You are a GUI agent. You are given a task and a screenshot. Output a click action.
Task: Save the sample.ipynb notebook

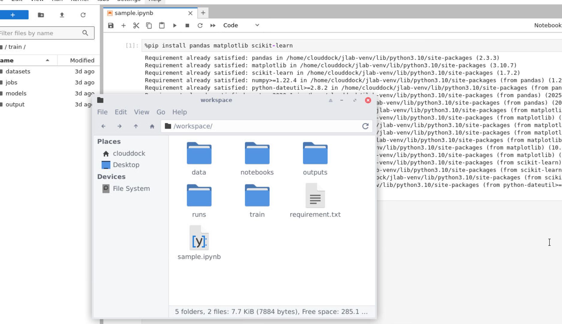[x=110, y=25]
